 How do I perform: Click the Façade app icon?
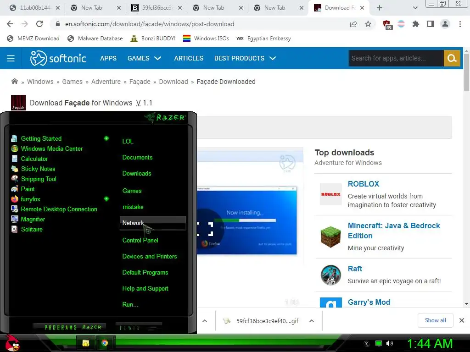pyautogui.click(x=18, y=103)
